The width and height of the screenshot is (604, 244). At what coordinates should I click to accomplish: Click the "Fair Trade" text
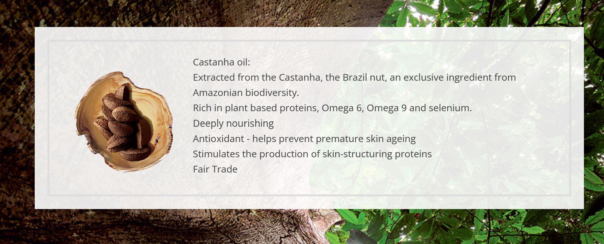[x=215, y=169]
